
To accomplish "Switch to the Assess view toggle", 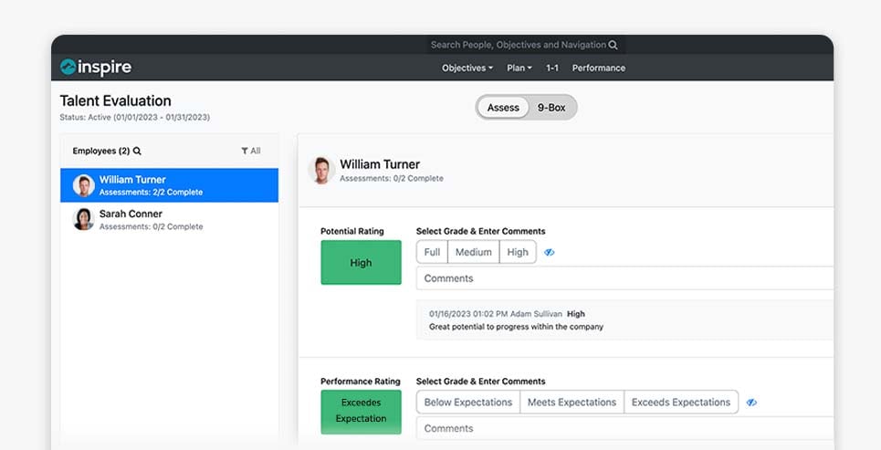I will (503, 108).
